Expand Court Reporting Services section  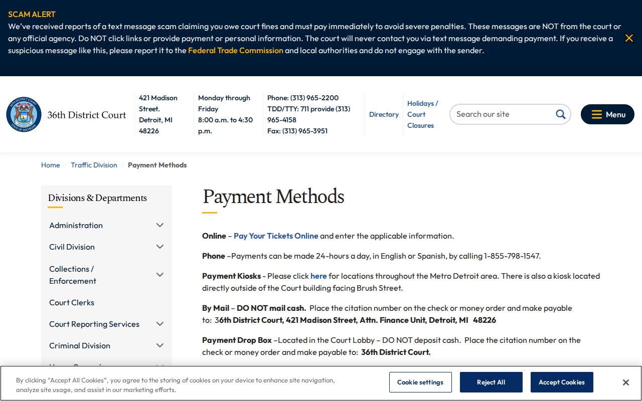point(160,324)
